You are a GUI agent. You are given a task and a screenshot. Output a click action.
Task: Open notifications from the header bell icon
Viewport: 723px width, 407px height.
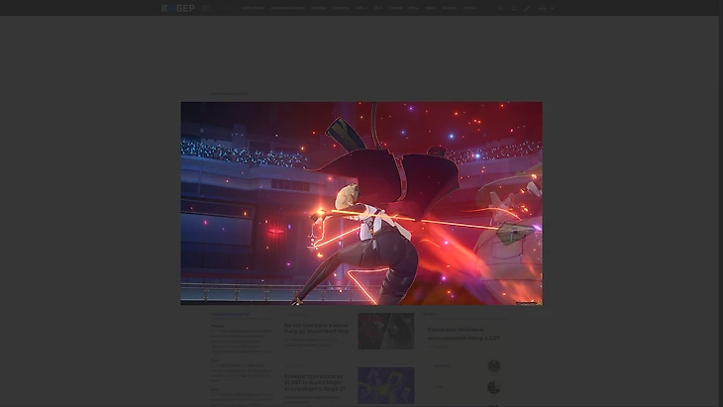(514, 8)
